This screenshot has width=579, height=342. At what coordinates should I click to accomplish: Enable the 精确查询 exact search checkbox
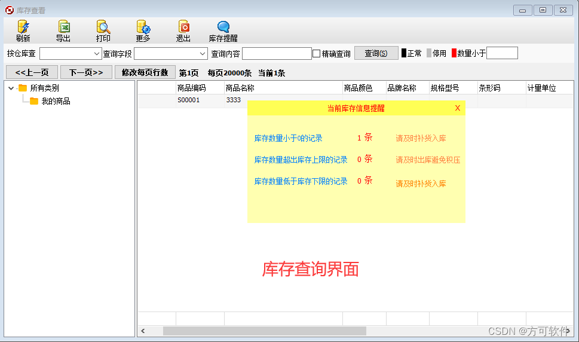(317, 54)
